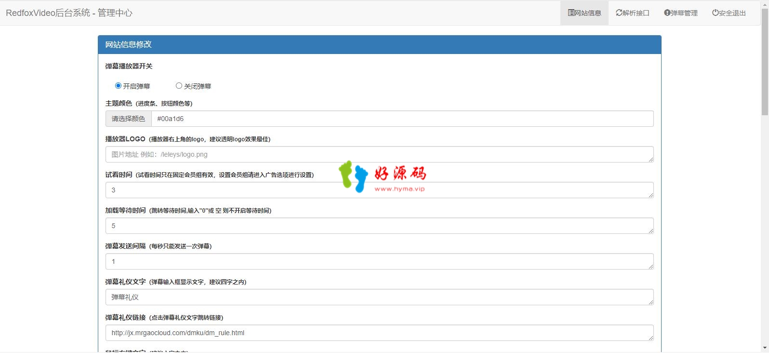
Task: Click the 弹幕礼仪链接 URL field
Action: click(x=380, y=333)
